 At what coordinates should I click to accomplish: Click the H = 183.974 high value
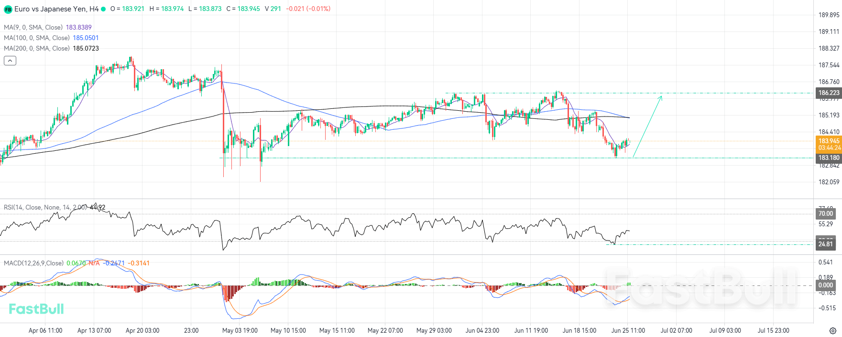166,9
